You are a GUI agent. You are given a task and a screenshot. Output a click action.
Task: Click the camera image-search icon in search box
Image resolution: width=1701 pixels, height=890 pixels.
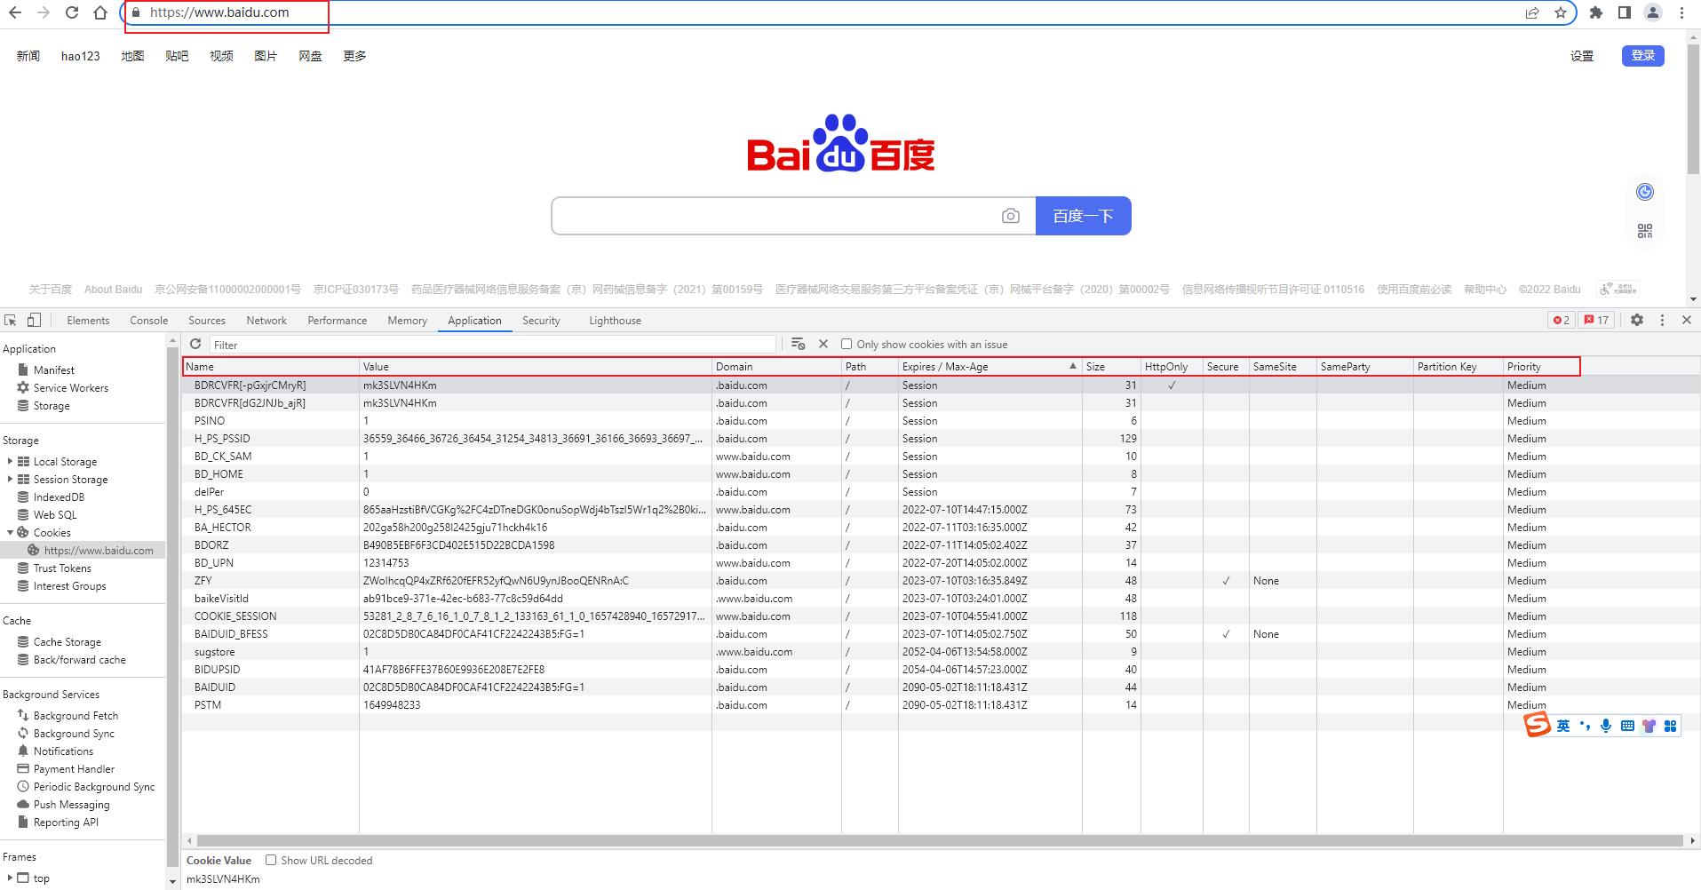tap(1011, 216)
